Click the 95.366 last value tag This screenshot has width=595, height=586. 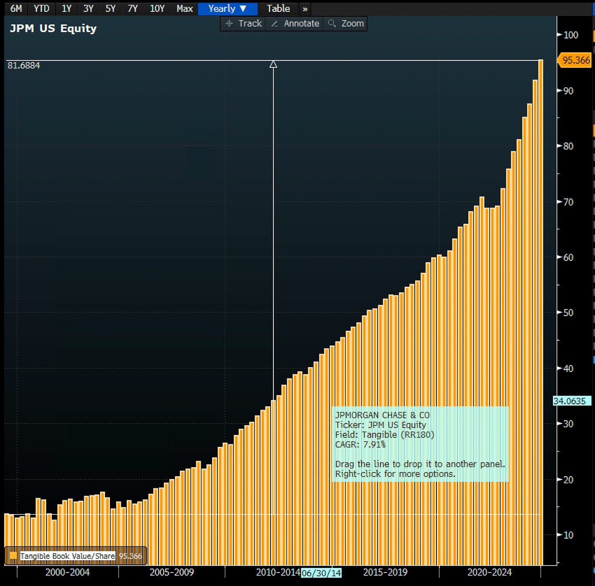click(576, 60)
